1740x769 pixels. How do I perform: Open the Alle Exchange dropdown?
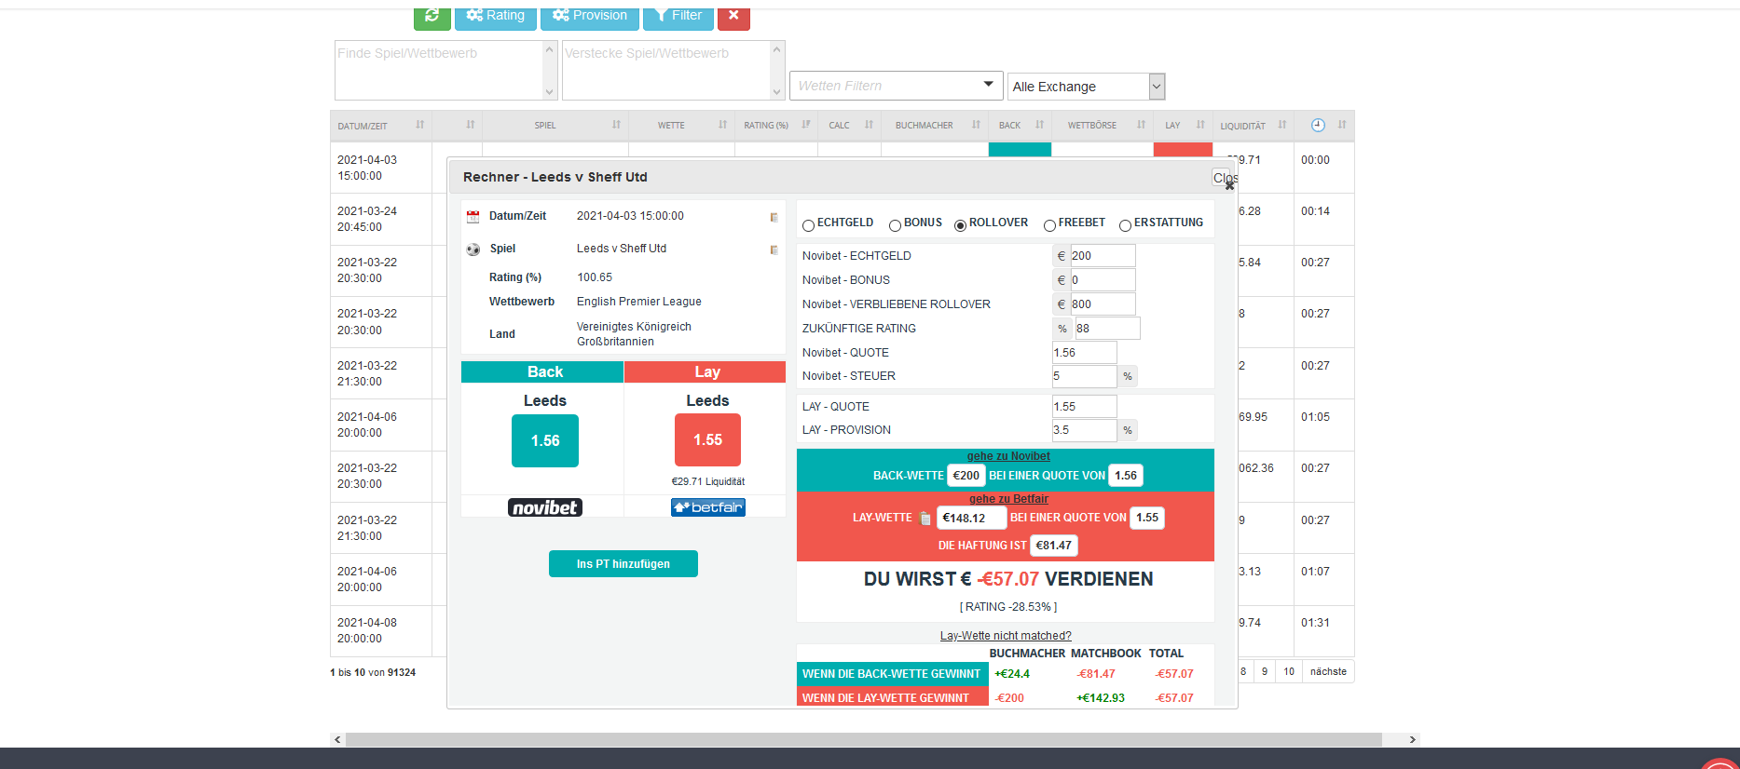pos(1086,87)
